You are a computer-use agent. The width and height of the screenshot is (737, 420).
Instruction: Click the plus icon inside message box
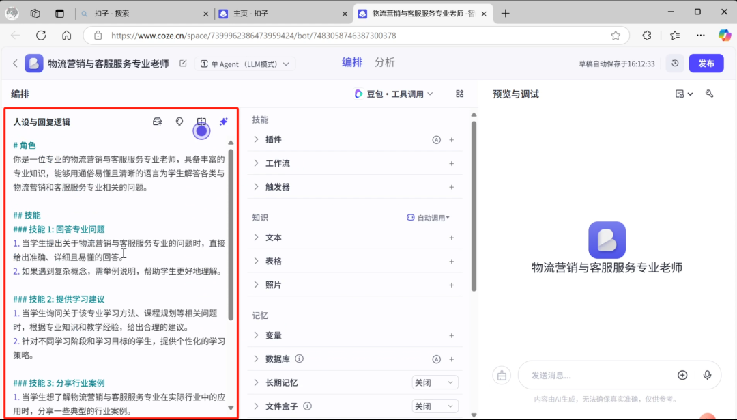682,375
